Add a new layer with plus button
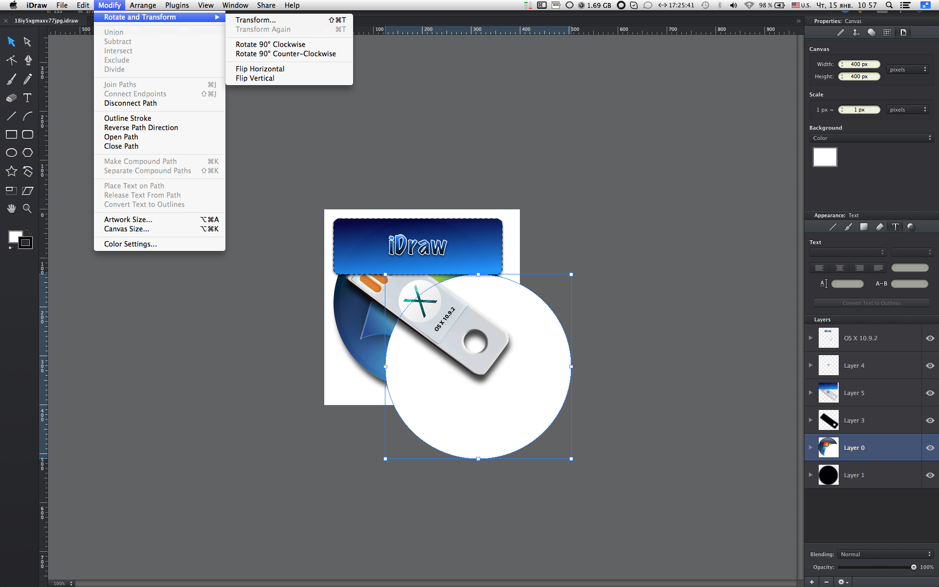Image resolution: width=939 pixels, height=587 pixels. [x=812, y=582]
